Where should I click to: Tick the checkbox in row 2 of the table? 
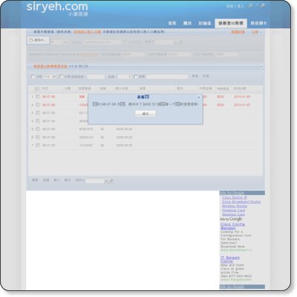coord(38,105)
